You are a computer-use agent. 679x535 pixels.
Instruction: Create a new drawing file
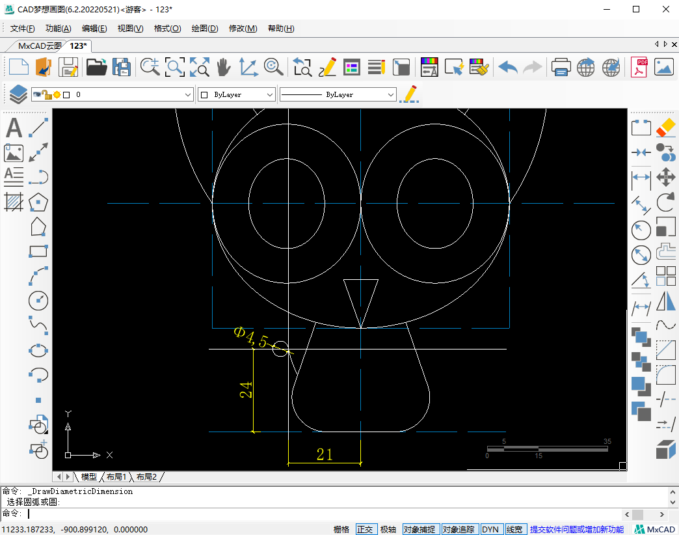pyautogui.click(x=19, y=67)
